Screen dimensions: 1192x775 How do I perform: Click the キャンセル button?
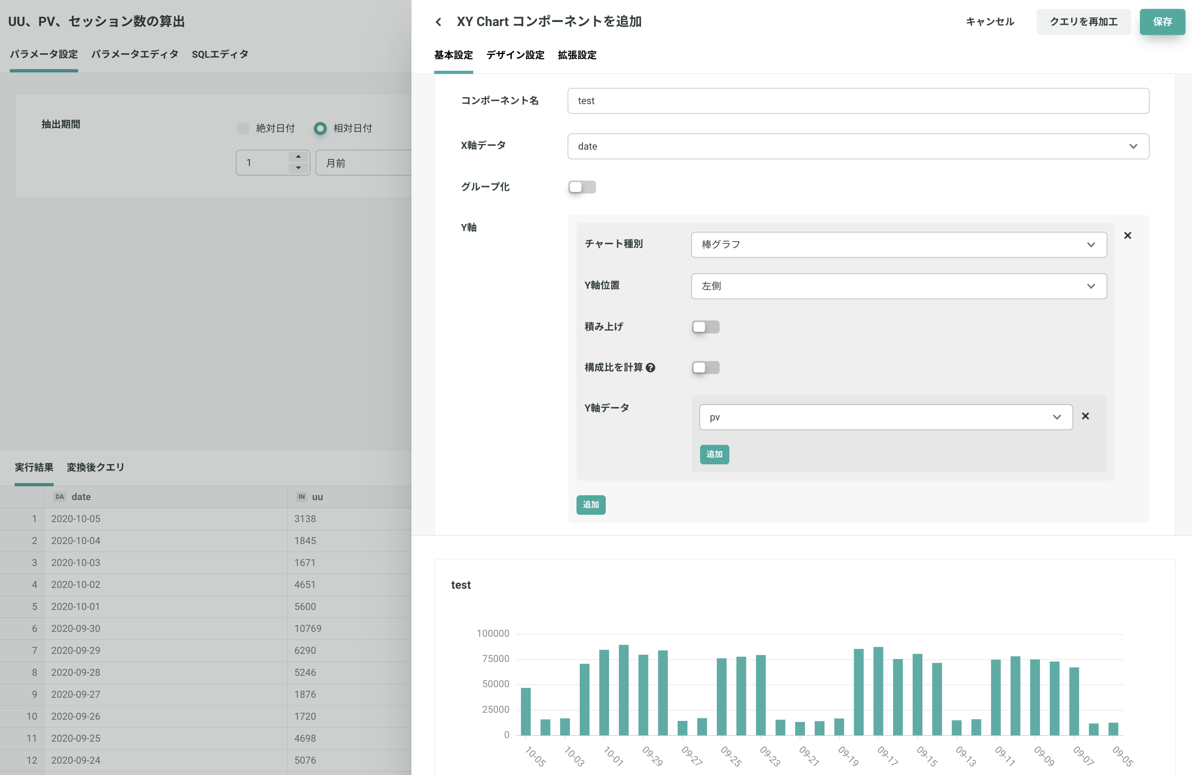coord(990,22)
